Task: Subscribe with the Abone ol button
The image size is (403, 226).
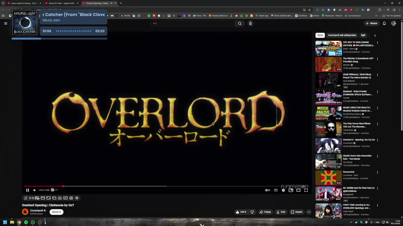Action: [57, 212]
